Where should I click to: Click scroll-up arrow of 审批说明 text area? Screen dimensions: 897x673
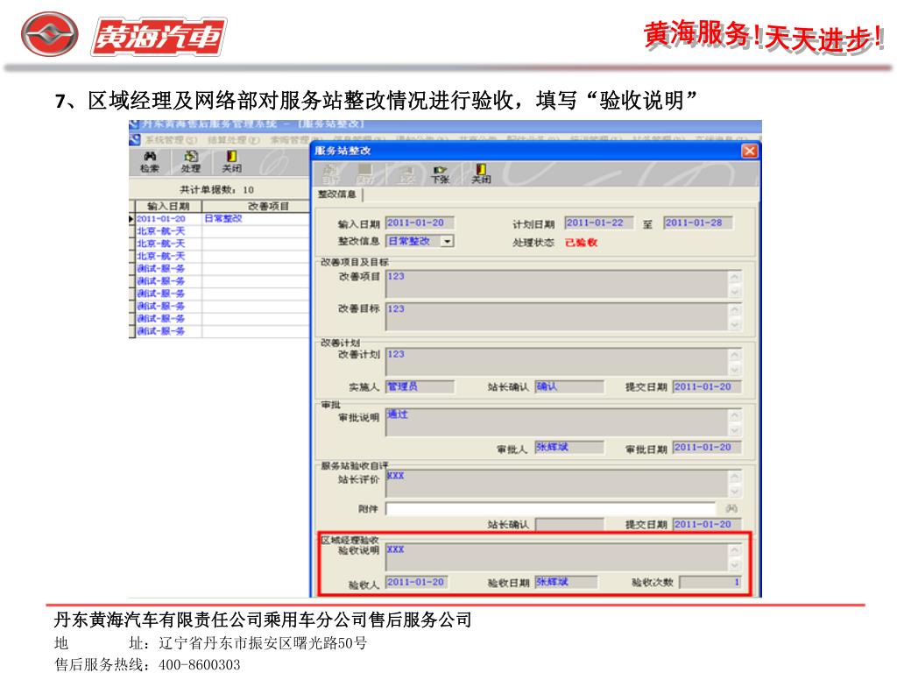coord(735,415)
